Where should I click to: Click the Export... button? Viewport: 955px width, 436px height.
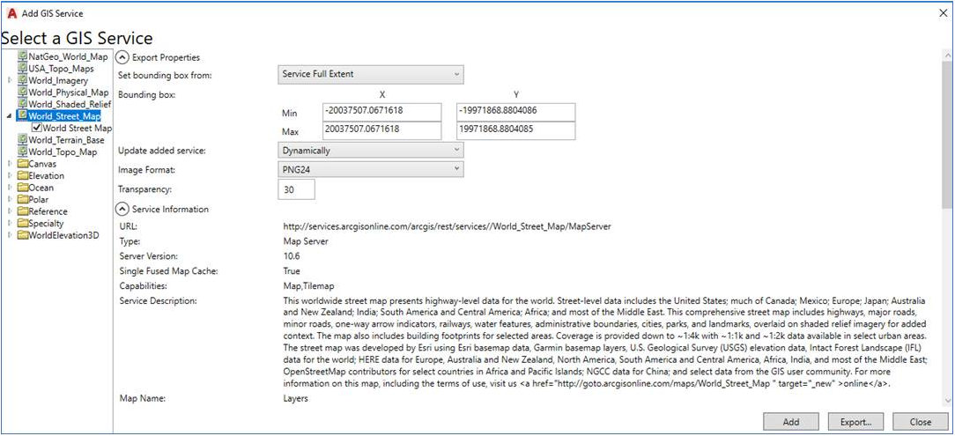855,421
